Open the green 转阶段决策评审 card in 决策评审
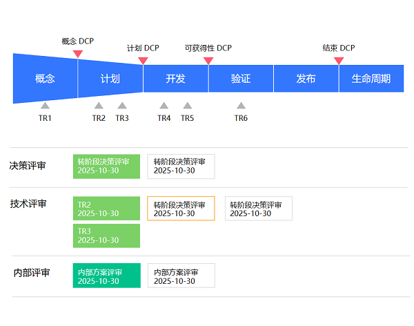This screenshot has width=414, height=326. point(106,166)
